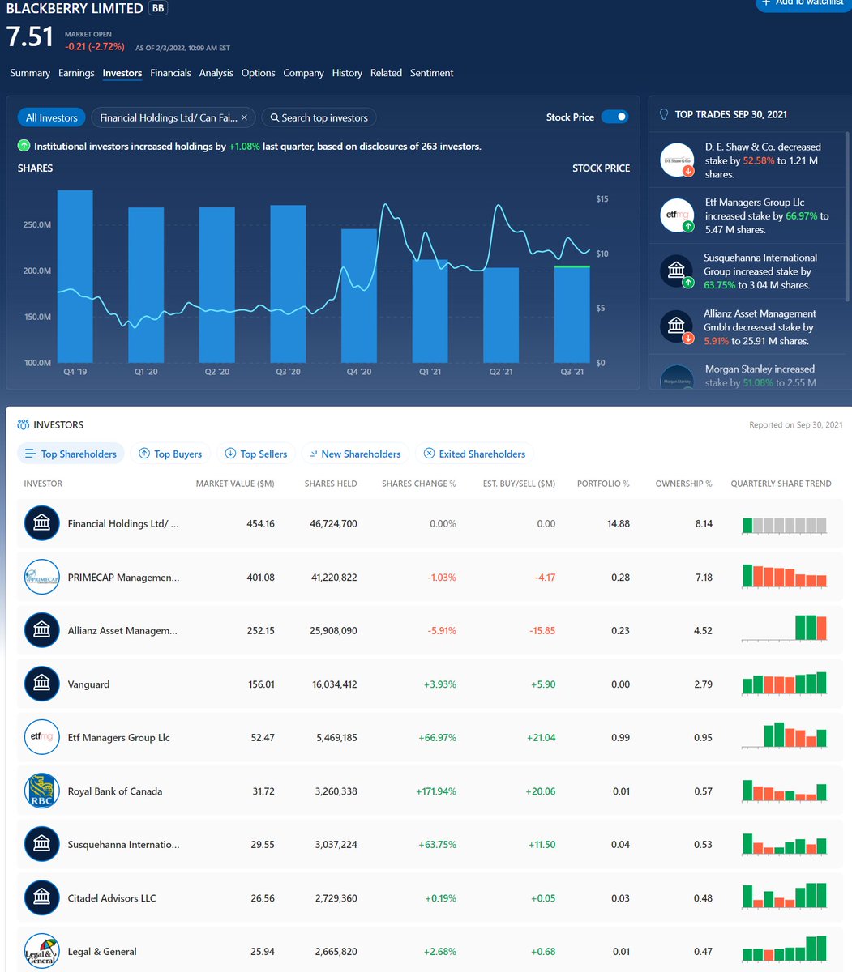The height and width of the screenshot is (972, 852).
Task: Open the Earnings tab
Action: pos(76,73)
